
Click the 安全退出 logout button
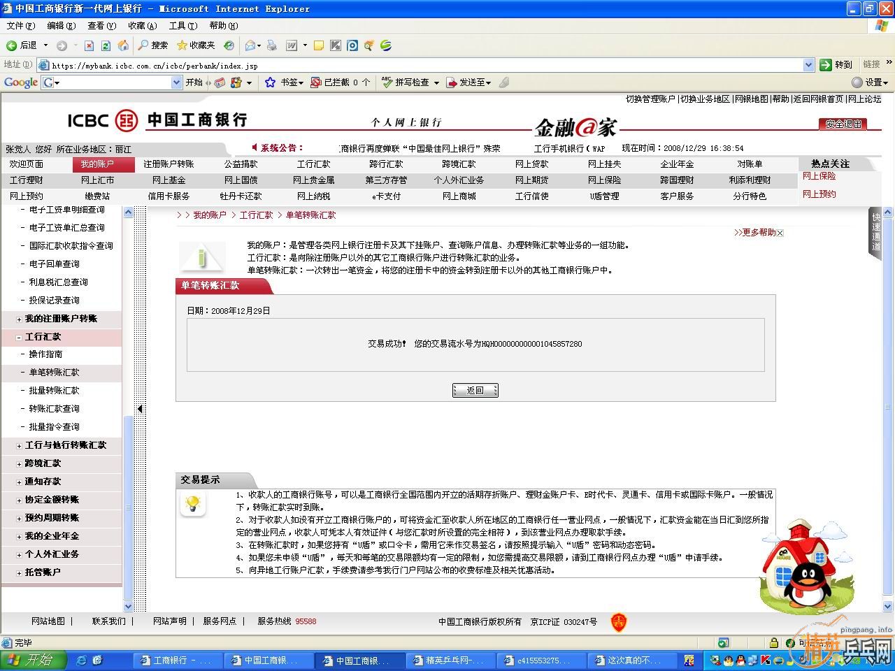[842, 124]
